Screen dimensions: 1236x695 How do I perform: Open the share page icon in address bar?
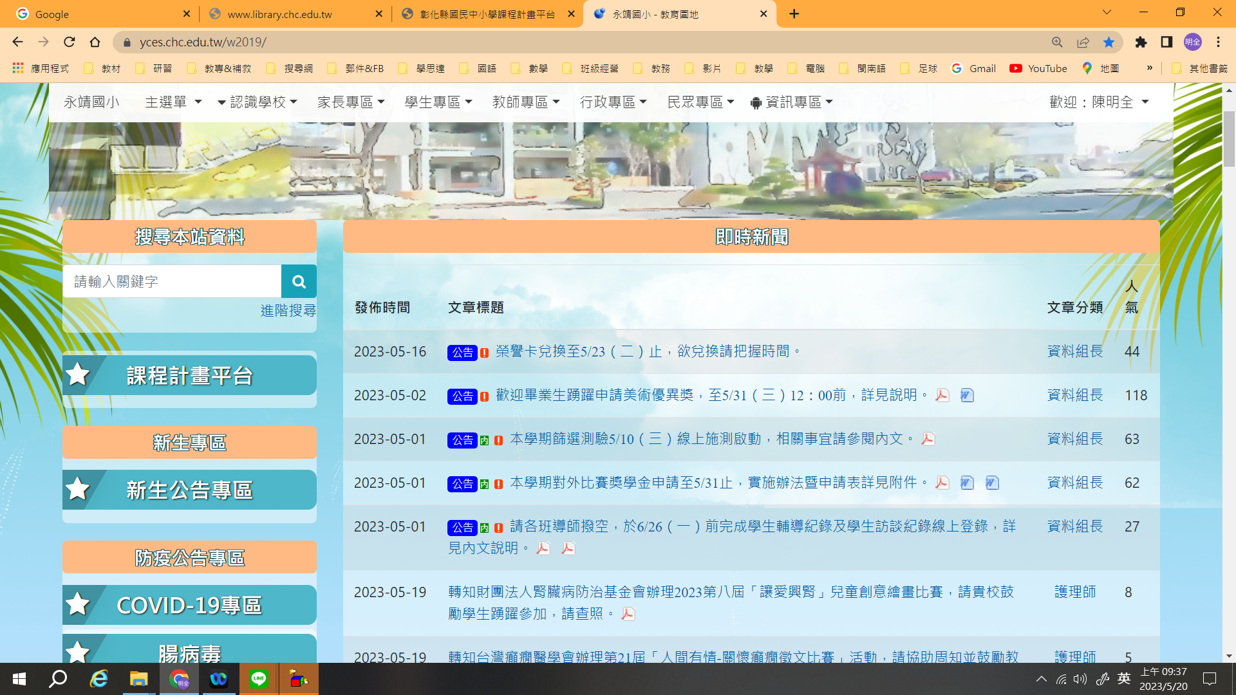click(1083, 42)
